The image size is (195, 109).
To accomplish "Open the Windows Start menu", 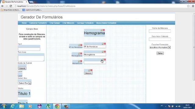I will click(x=4, y=106).
